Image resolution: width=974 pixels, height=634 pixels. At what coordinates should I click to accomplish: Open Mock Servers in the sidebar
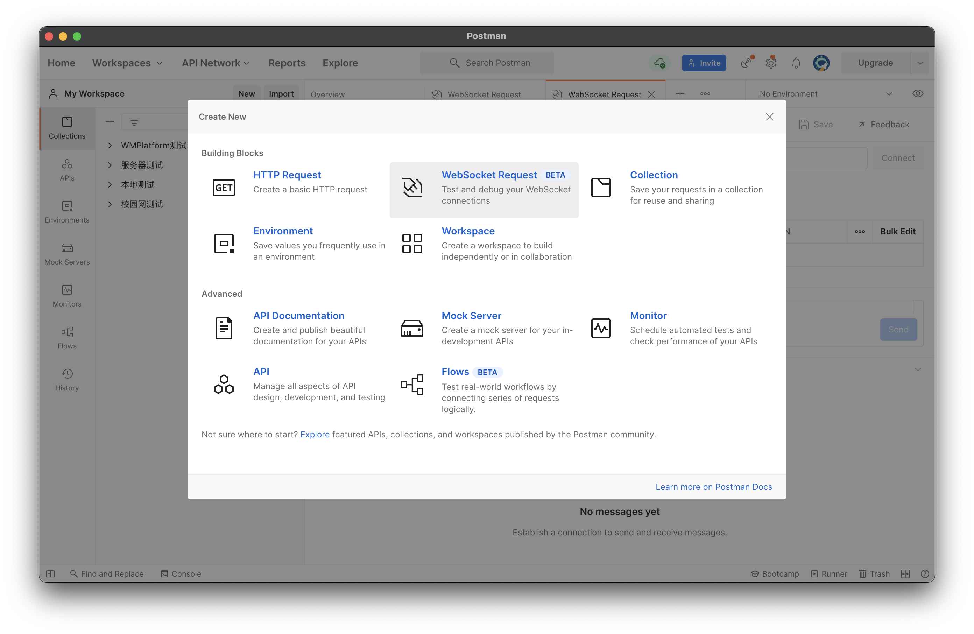pyautogui.click(x=67, y=254)
